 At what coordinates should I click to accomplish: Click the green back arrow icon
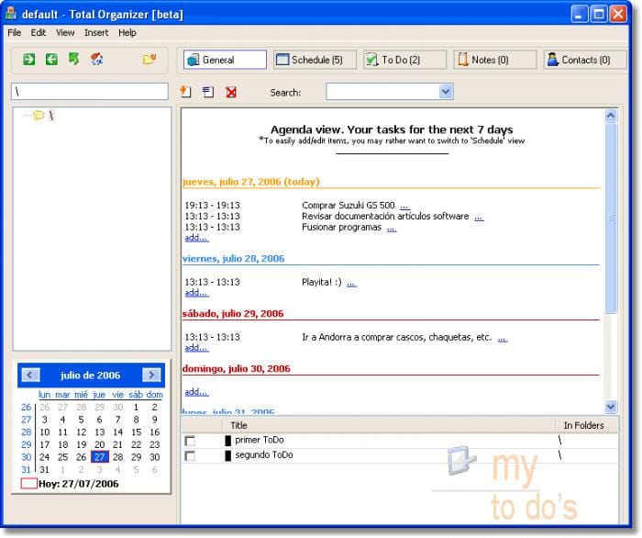tap(51, 60)
